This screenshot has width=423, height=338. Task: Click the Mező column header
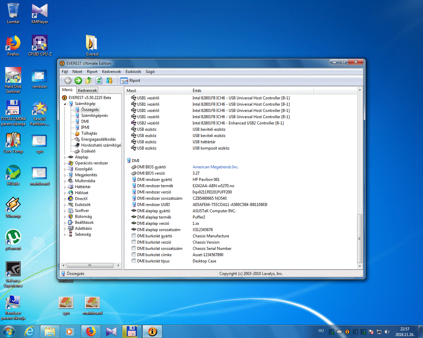pyautogui.click(x=158, y=90)
